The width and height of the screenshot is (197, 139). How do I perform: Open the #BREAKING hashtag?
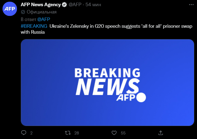[34, 26]
